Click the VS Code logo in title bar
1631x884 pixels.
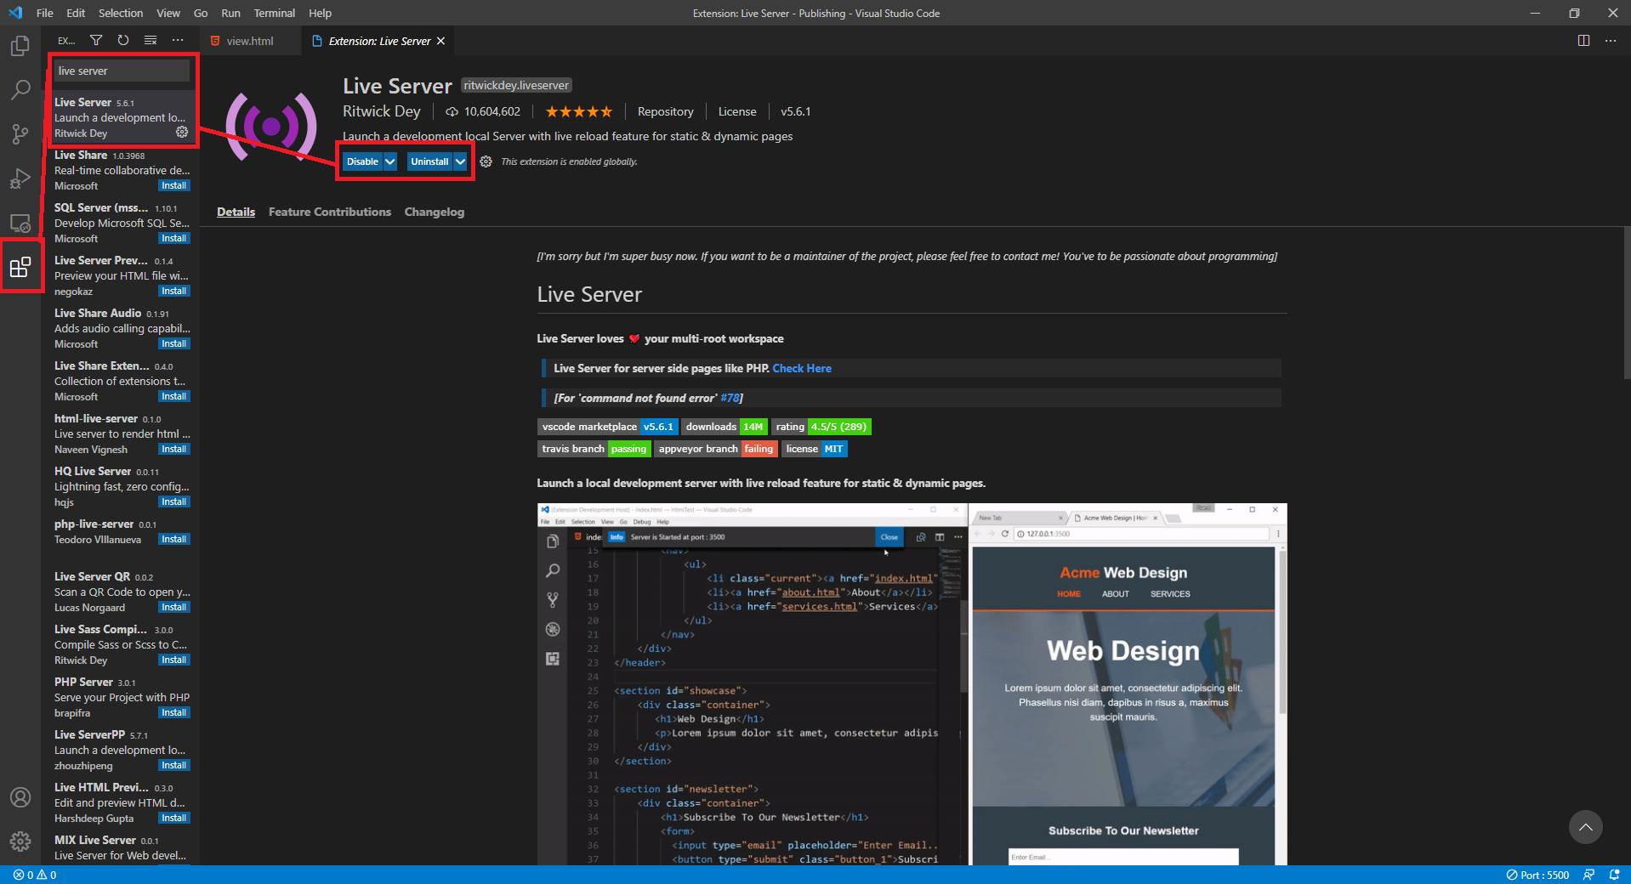click(15, 13)
